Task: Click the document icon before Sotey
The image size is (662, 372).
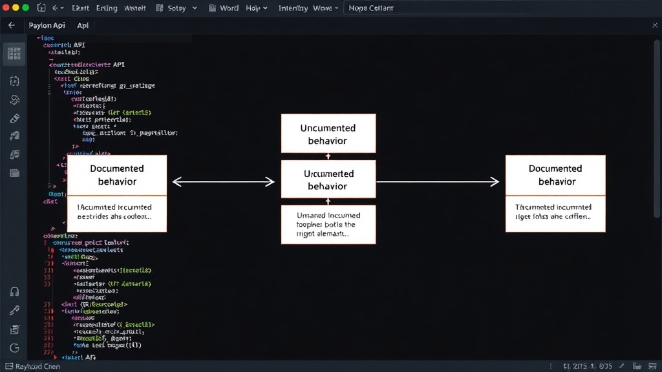Action: (x=159, y=8)
